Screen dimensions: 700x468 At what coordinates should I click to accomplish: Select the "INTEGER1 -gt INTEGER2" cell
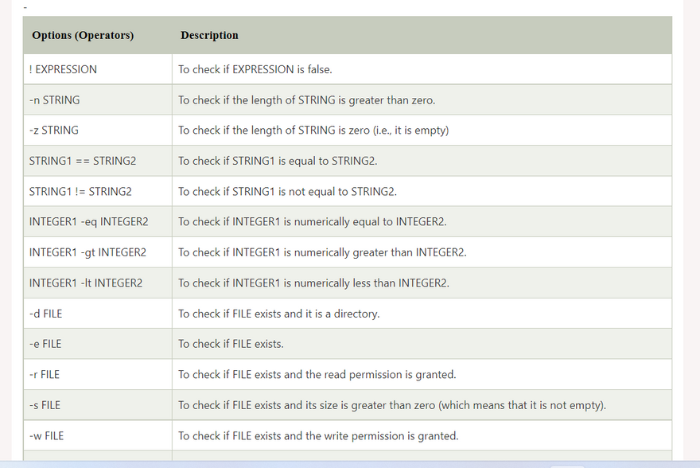(x=87, y=252)
